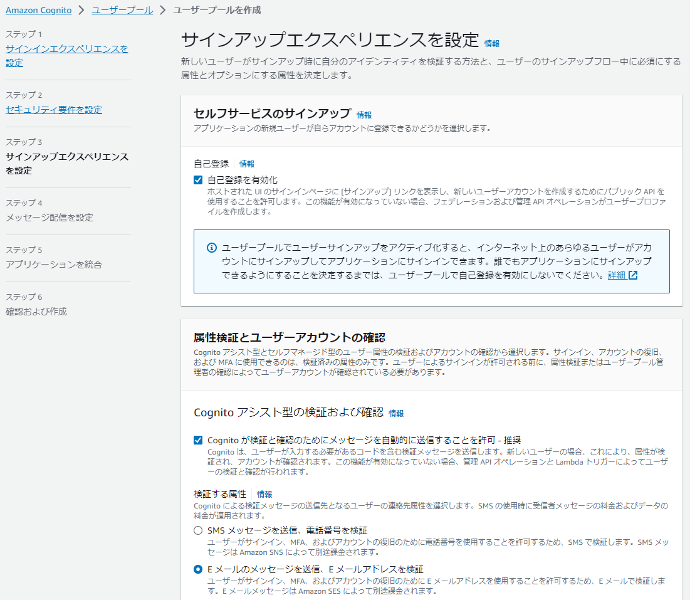
Task: Click the first breadcrumb chevron after Amazon Cognito
Action: click(81, 10)
